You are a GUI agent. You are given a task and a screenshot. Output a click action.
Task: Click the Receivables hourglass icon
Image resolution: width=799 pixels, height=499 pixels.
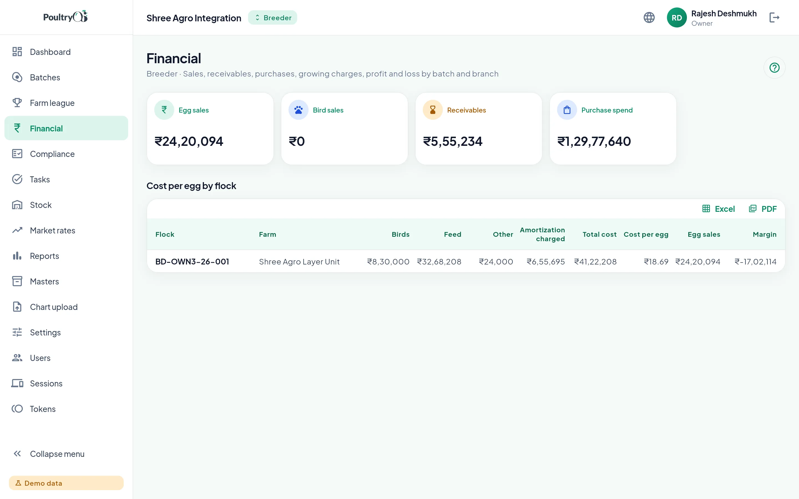(x=433, y=110)
